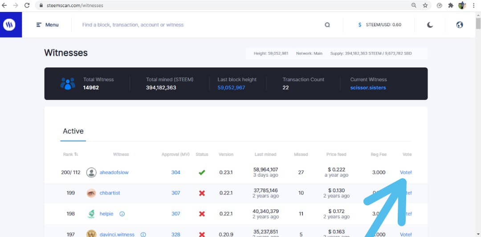Click Vote! for davinci.witness
481x237 pixels.
pos(406,234)
